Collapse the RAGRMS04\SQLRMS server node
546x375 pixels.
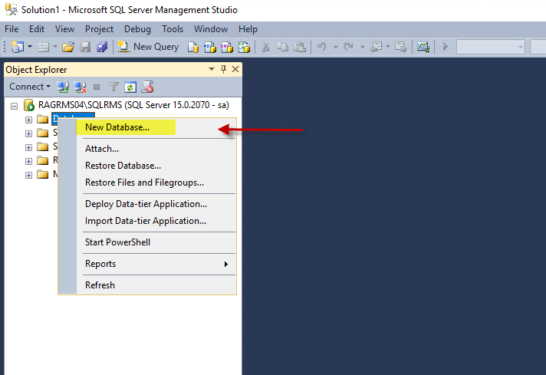point(15,106)
